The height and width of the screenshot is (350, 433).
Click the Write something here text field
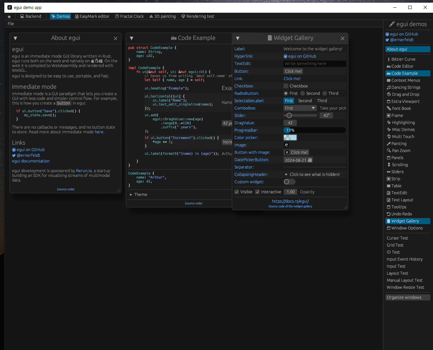pyautogui.click(x=315, y=64)
